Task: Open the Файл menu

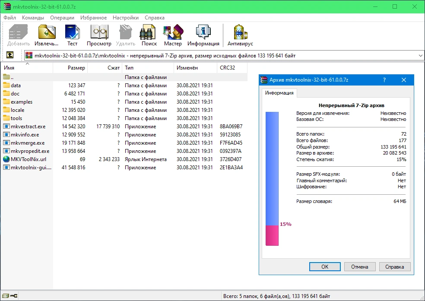Action: click(x=10, y=18)
